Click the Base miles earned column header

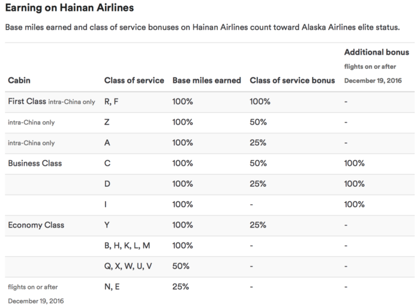click(206, 80)
